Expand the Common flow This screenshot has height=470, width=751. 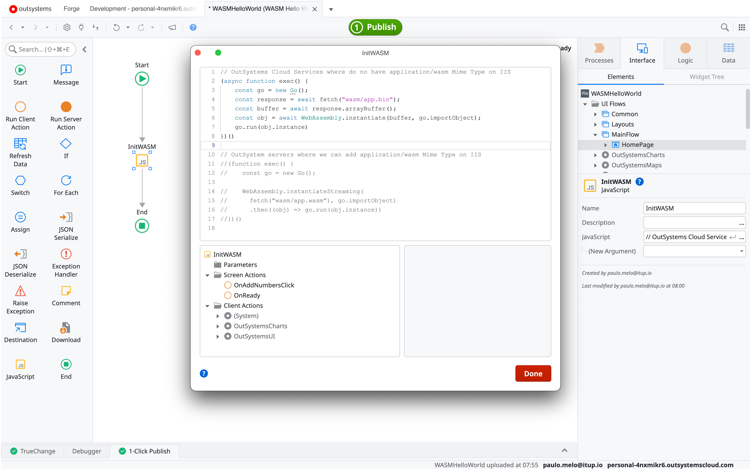[595, 114]
